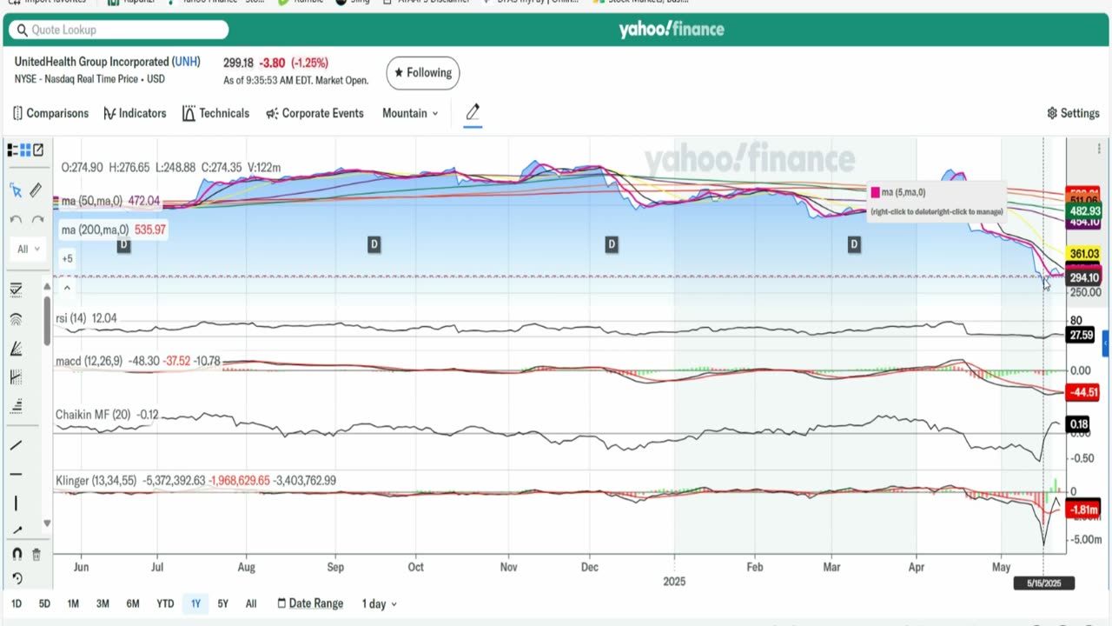The height and width of the screenshot is (626, 1112).
Task: Undo the last drawing action
Action: coord(16,219)
